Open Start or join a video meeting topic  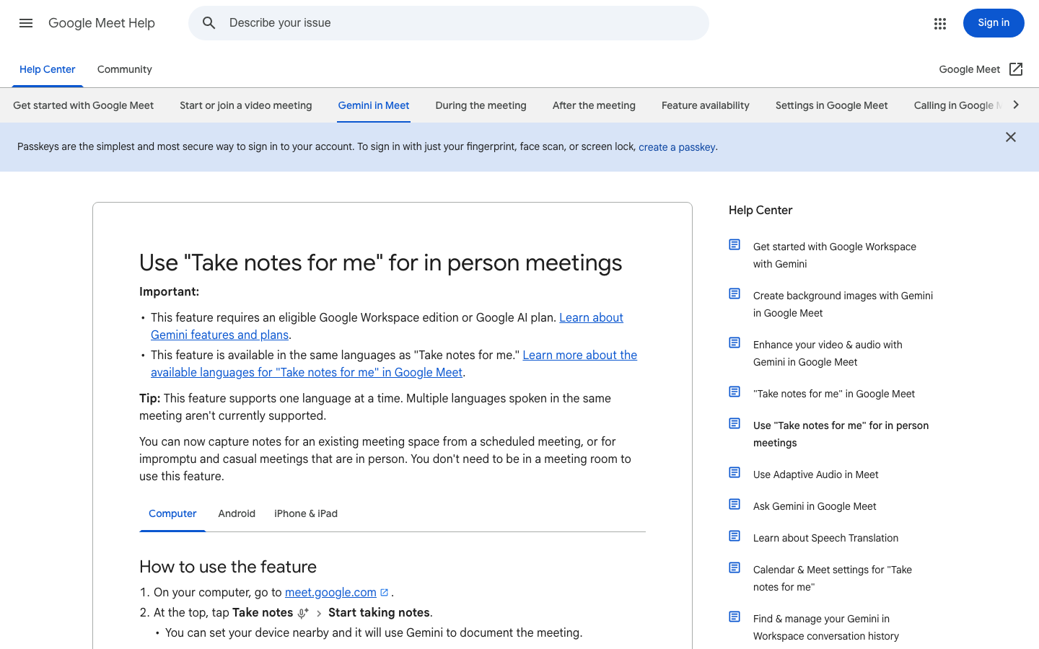[x=246, y=105]
